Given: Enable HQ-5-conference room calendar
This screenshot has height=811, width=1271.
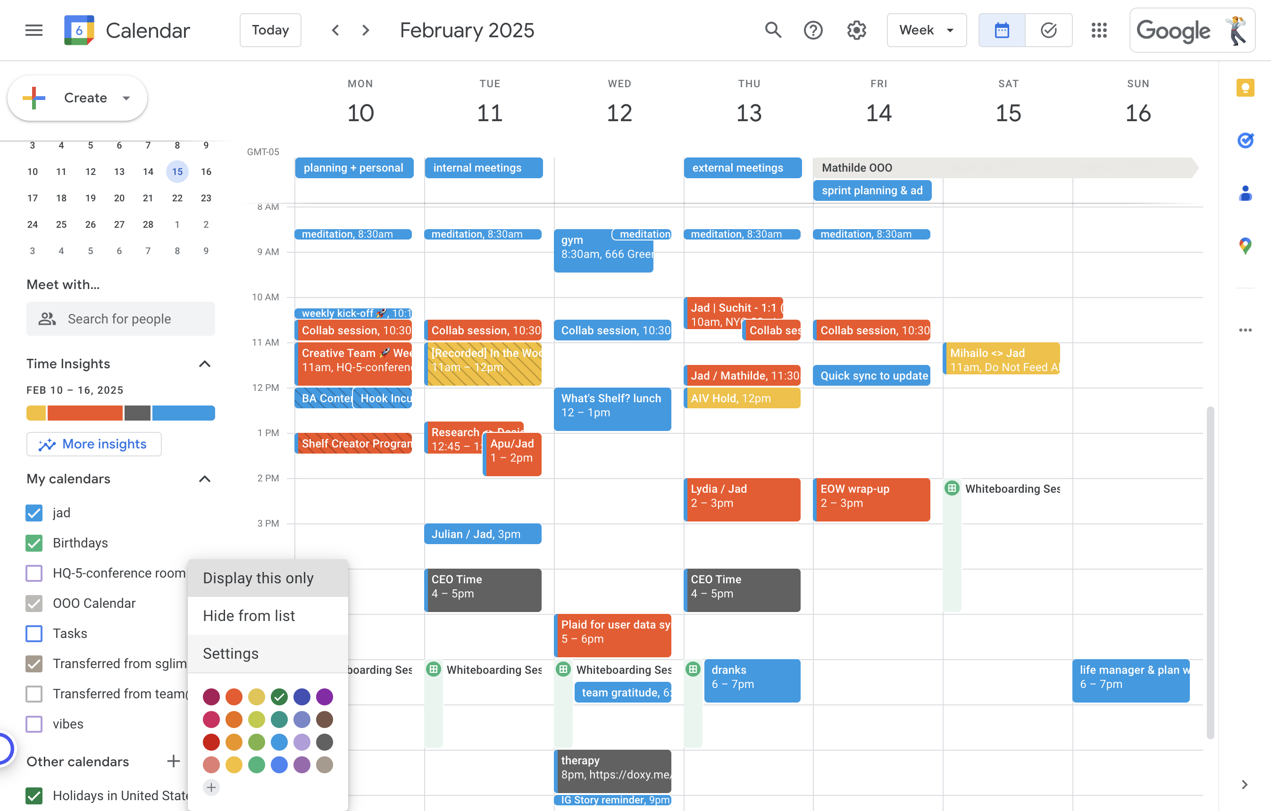Looking at the screenshot, I should click(34, 572).
